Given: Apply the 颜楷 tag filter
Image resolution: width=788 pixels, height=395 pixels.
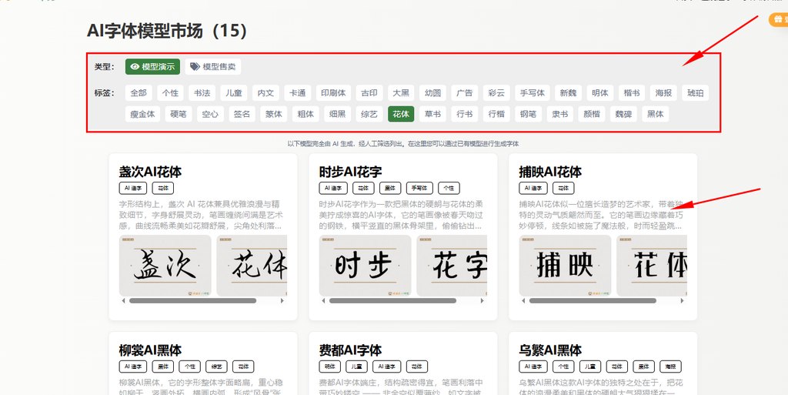Looking at the screenshot, I should click(592, 114).
